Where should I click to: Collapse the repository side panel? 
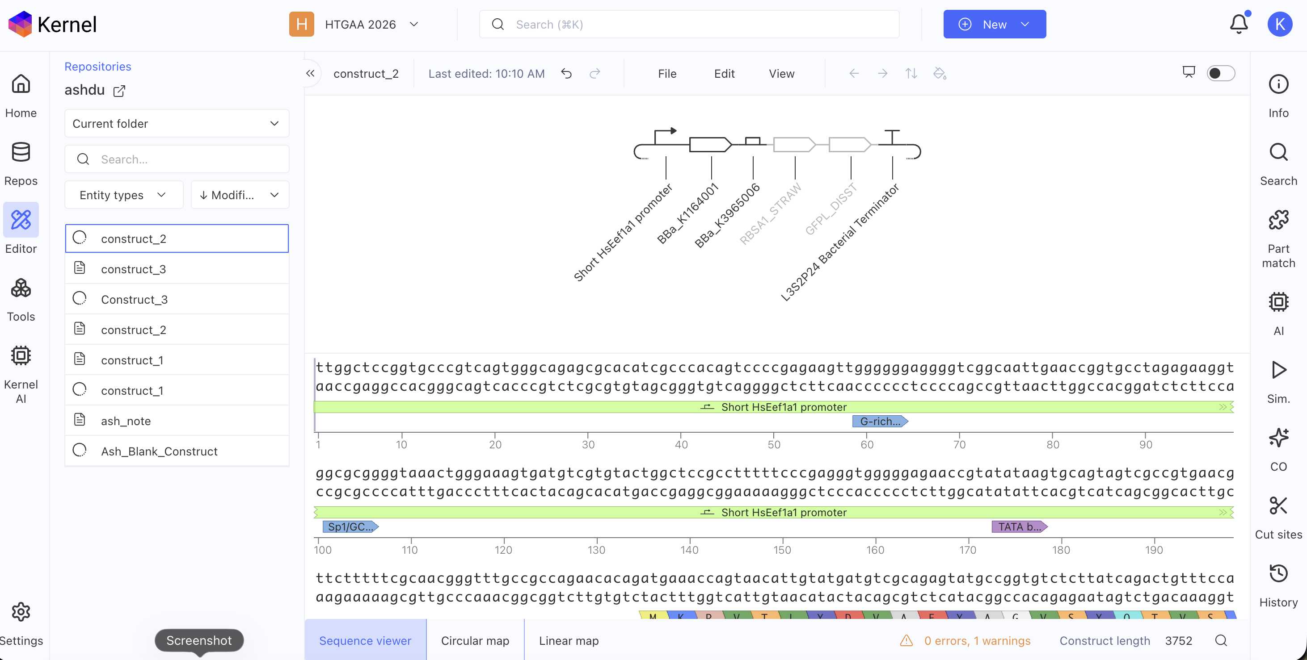tap(311, 74)
